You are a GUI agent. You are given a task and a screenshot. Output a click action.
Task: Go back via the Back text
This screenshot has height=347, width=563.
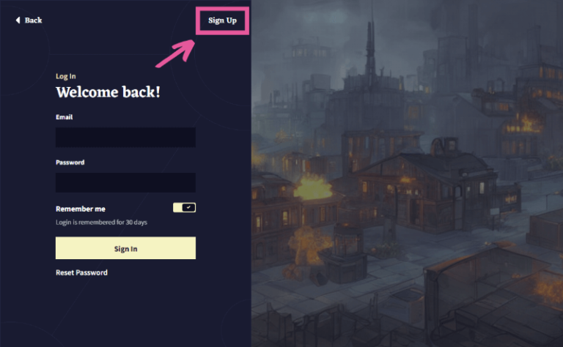34,20
